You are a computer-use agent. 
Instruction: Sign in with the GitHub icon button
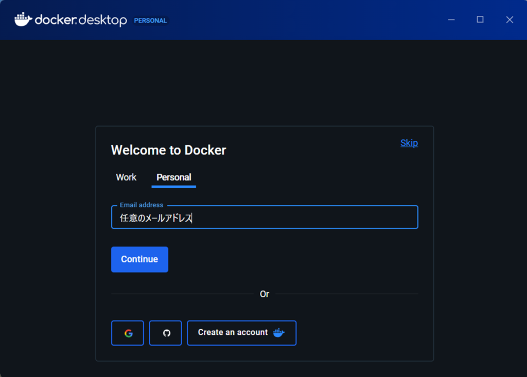166,333
